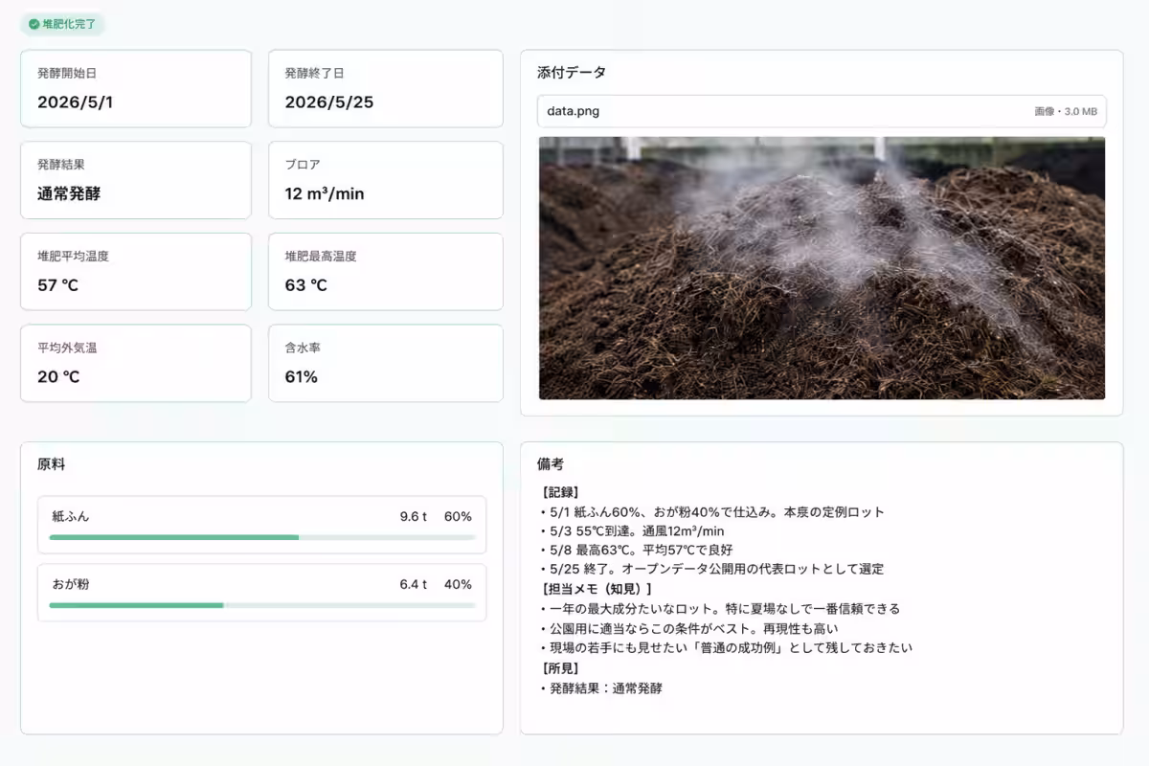Click the 堆肥平均温度 value 57 ℃
1149x766 pixels.
click(x=57, y=285)
